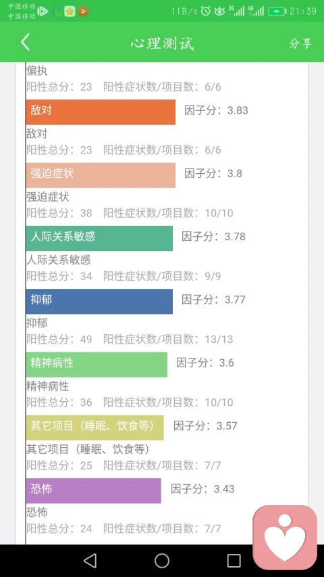The width and height of the screenshot is (324, 577).
Task: Tap Android recent apps square
Action: click(234, 561)
